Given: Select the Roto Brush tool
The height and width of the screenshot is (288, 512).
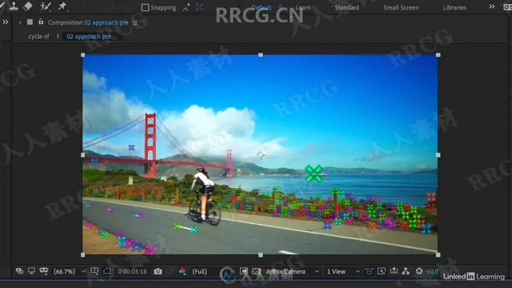Looking at the screenshot, I should 45,6.
